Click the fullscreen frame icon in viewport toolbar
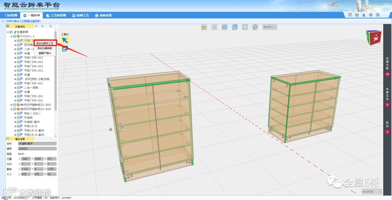Viewport: 392px width, 200px height. pyautogui.click(x=245, y=27)
